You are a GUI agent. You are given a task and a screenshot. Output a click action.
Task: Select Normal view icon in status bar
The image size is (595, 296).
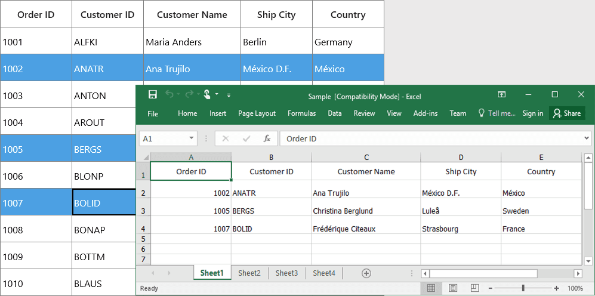[431, 288]
